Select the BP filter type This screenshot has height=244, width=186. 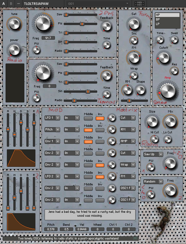tap(167, 20)
